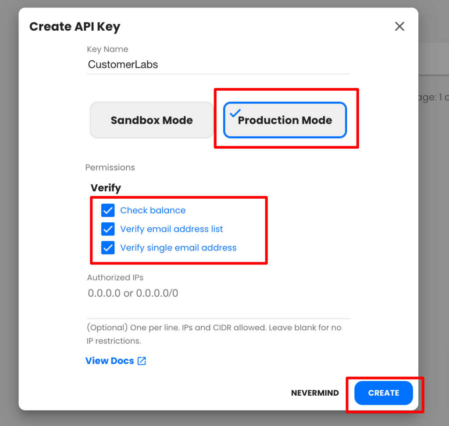449x426 pixels.
Task: Select the Production Mode option
Action: click(285, 120)
